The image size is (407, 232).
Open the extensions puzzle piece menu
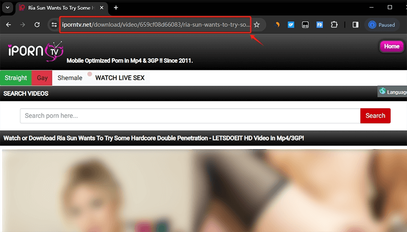pos(334,24)
